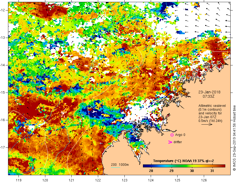This screenshot has height=183, width=236.
Task: Click the -15 latitude axis label
Action: click(3, 93)
